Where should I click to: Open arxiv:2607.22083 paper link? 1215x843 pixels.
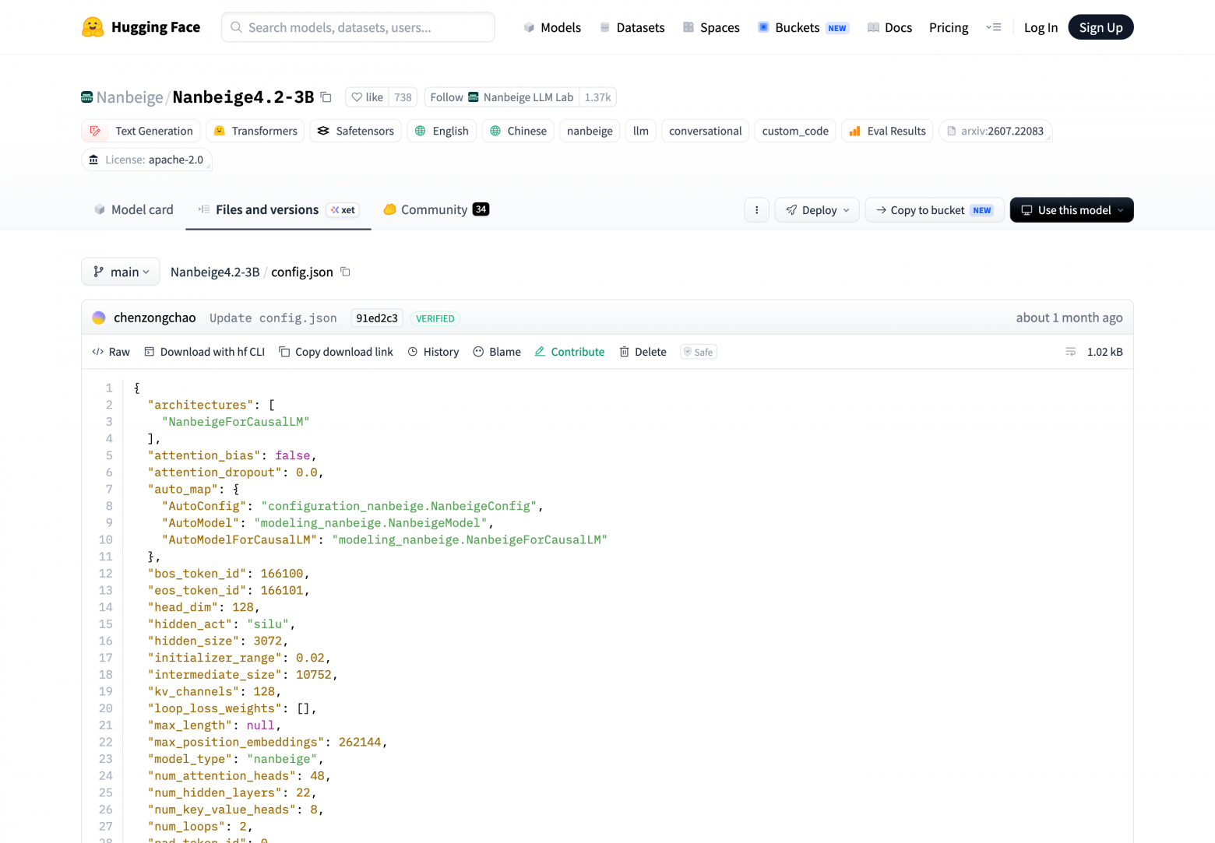click(x=995, y=131)
